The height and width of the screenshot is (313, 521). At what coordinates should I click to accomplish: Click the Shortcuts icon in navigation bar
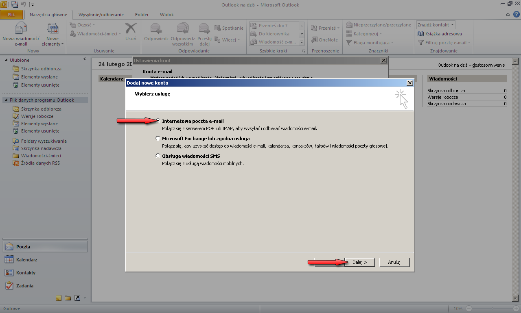coord(77,298)
